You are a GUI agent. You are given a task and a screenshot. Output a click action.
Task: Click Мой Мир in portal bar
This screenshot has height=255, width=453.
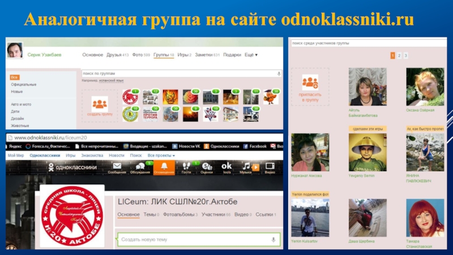[x=16, y=155]
